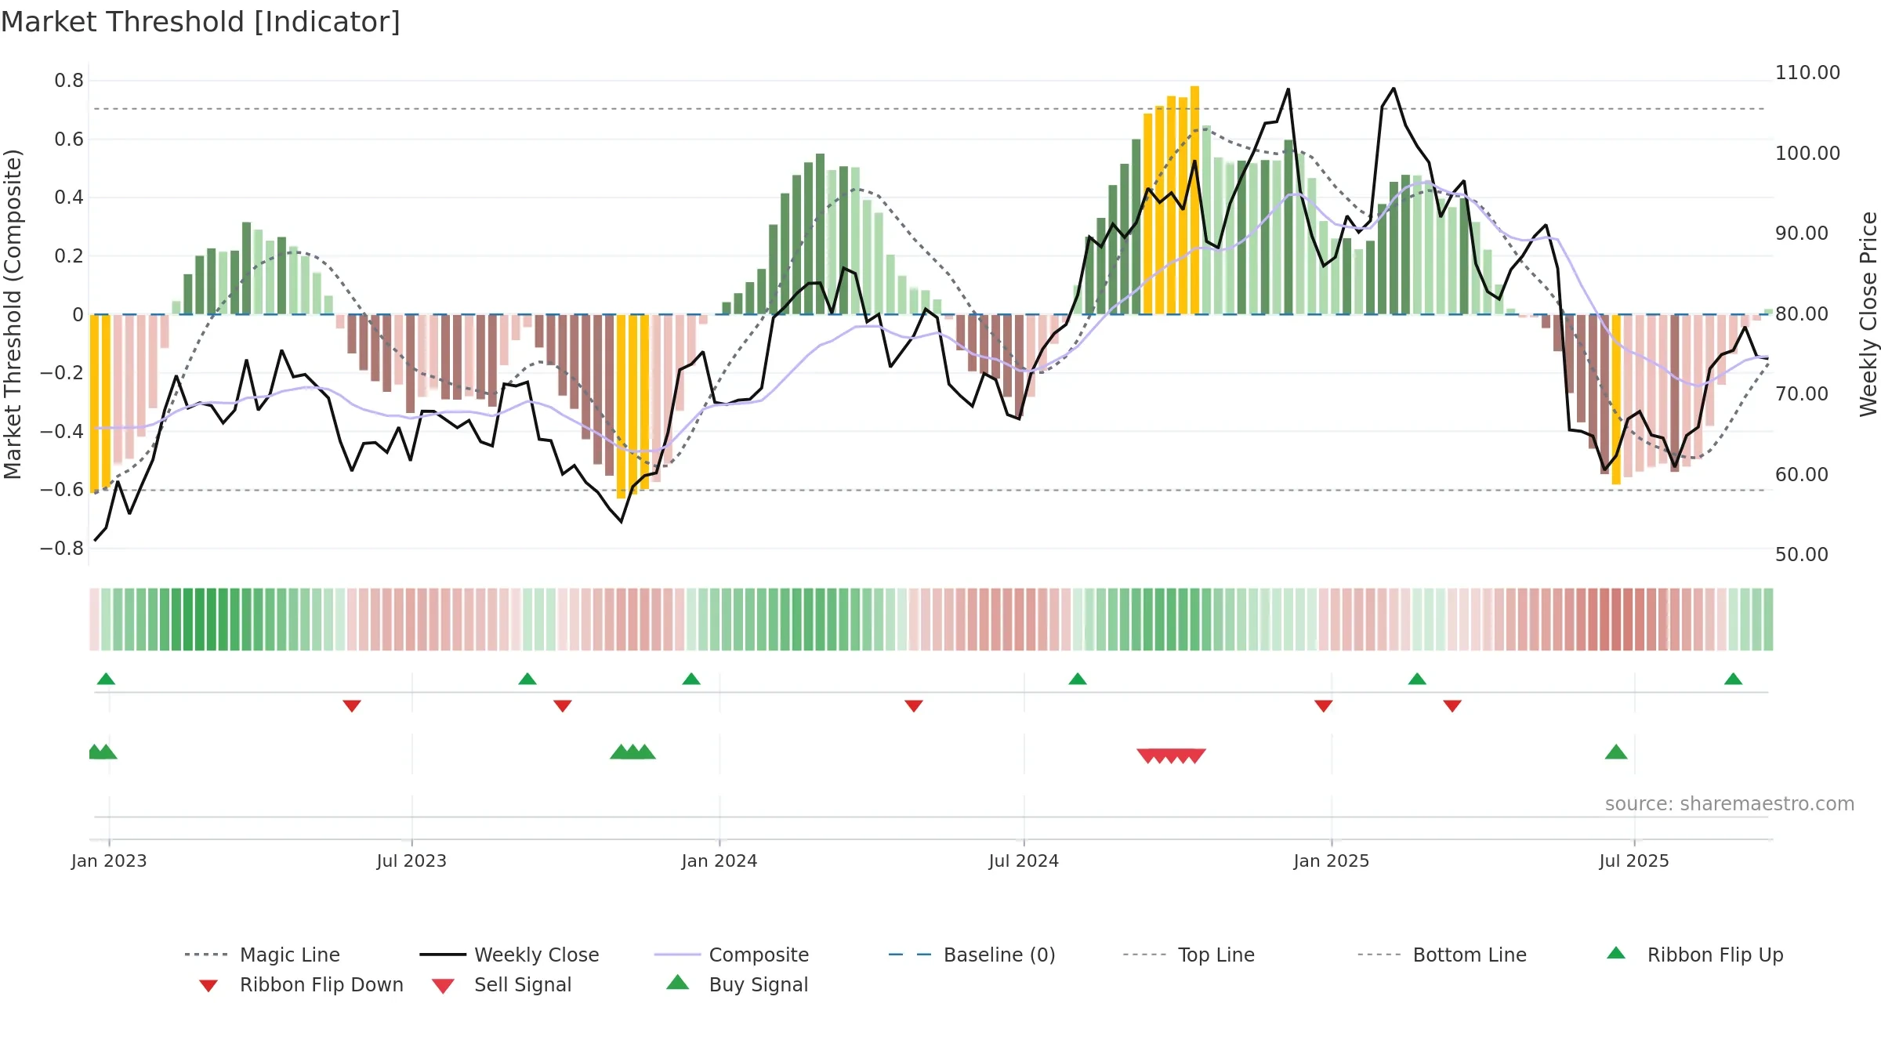The width and height of the screenshot is (1881, 1058).
Task: Click the Ribbon Flip Up marker at Jan 2023
Action: click(106, 679)
